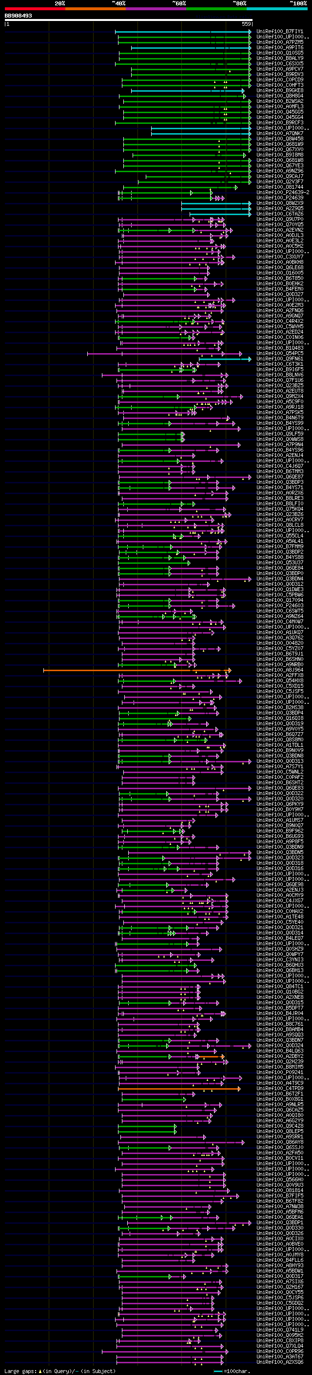Select hit UniRef100_C6SXX5

click(x=279, y=63)
